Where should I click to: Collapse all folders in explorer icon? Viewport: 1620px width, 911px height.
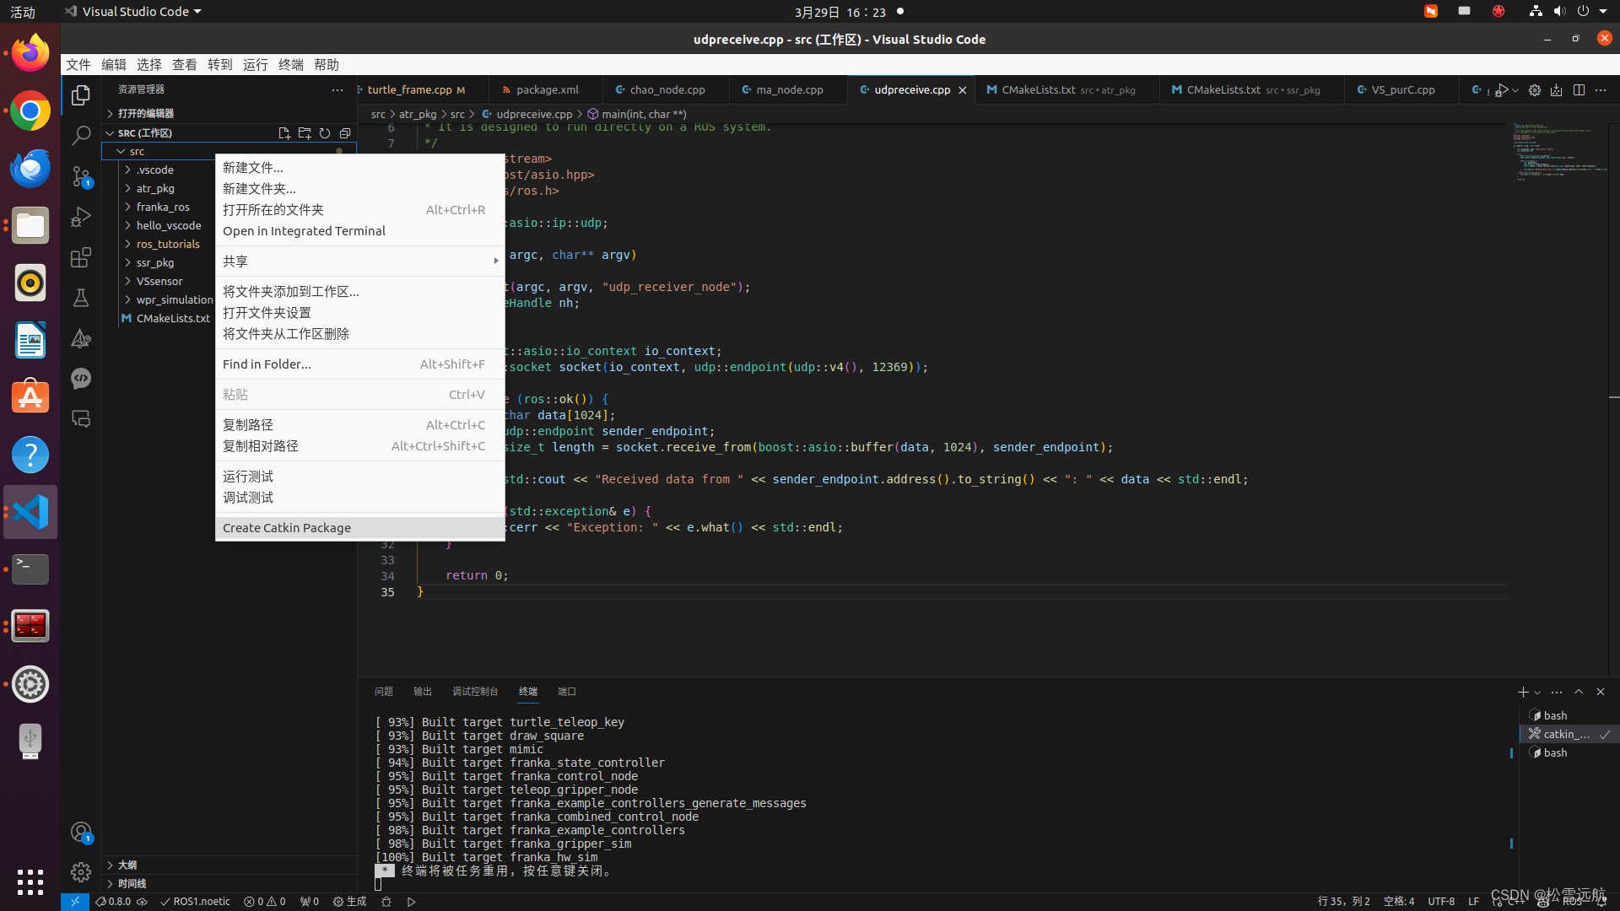pos(345,133)
